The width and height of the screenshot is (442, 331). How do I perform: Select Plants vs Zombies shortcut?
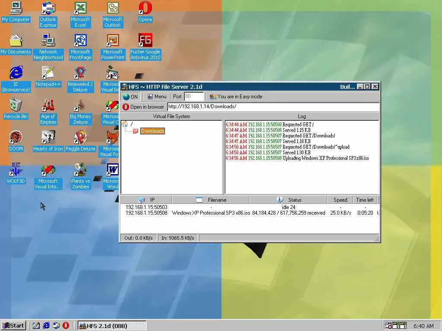coord(80,176)
